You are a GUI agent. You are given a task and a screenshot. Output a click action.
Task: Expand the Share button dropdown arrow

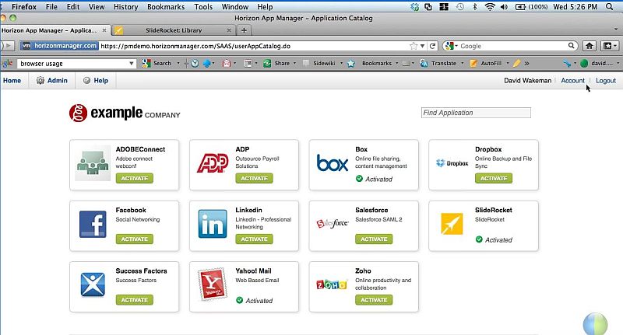[x=295, y=64]
